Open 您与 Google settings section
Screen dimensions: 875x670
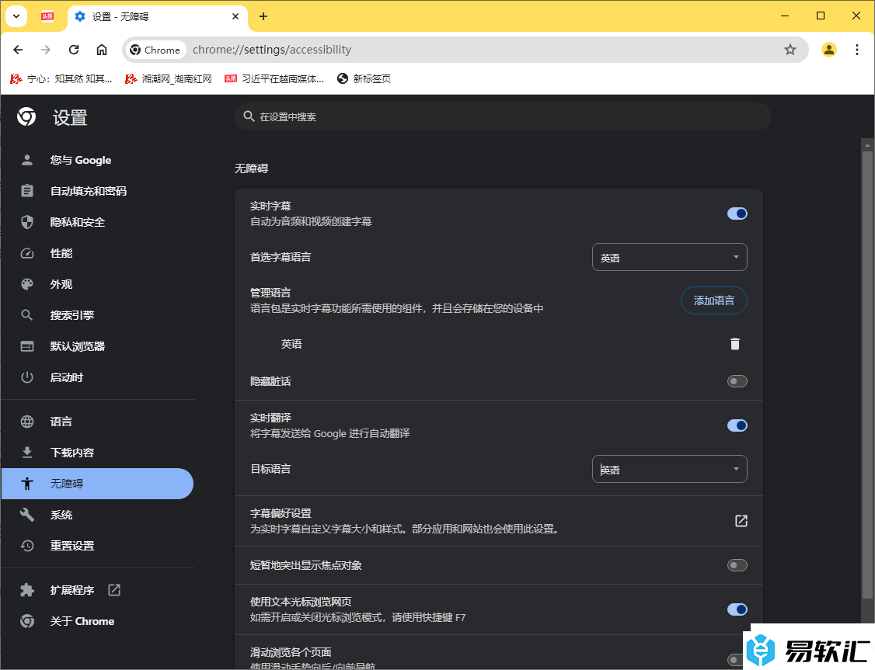[x=80, y=160]
